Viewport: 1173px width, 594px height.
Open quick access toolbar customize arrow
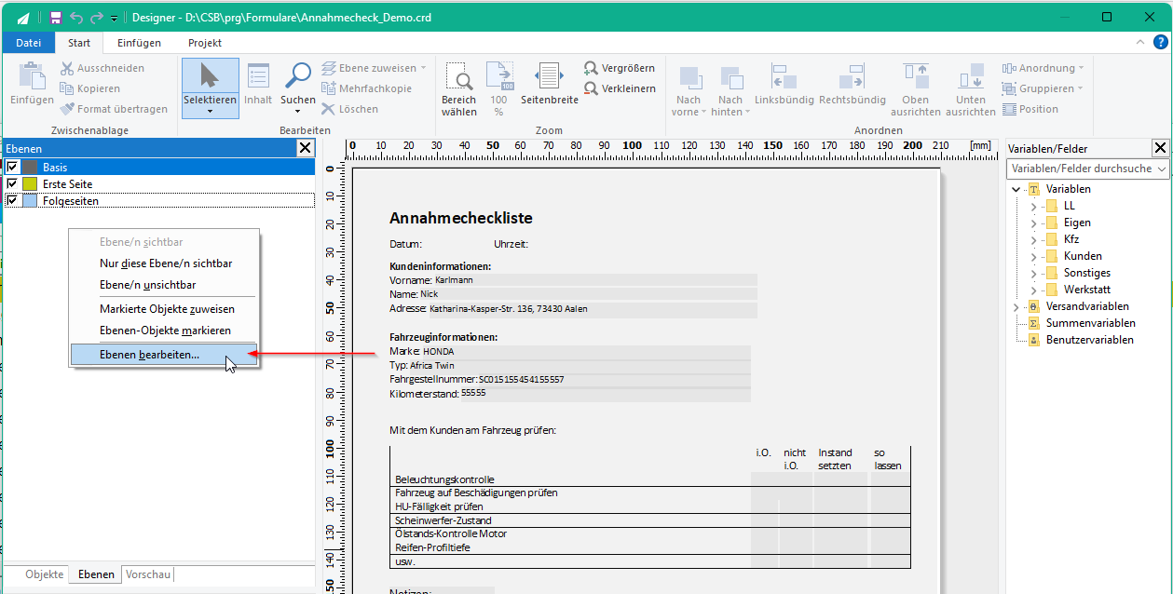[x=114, y=19]
